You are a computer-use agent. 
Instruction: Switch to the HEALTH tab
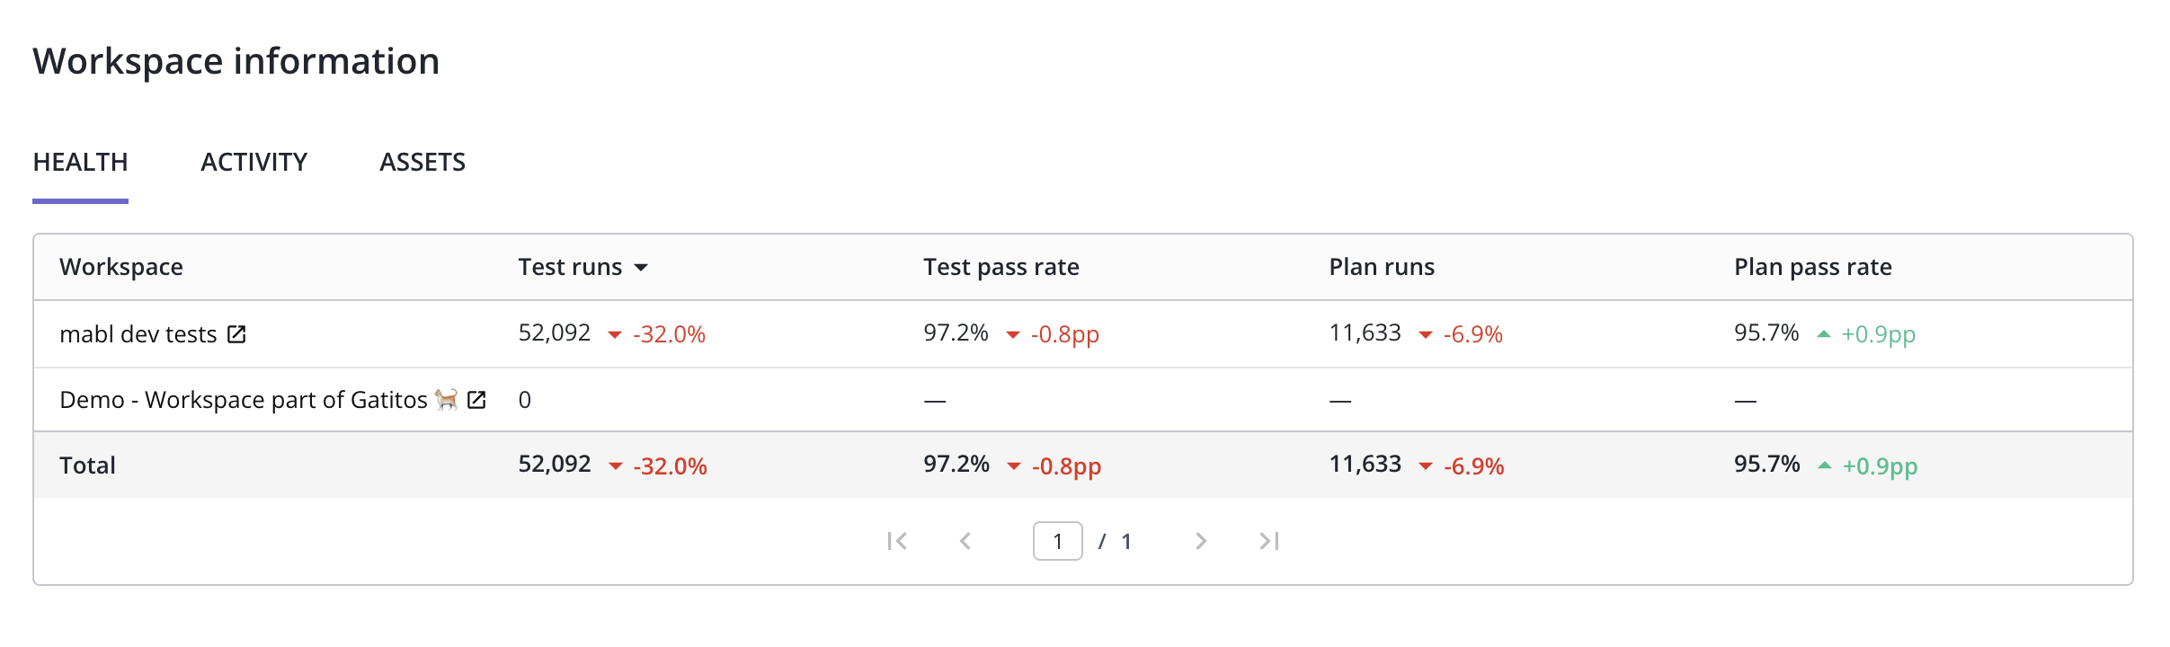tap(80, 163)
